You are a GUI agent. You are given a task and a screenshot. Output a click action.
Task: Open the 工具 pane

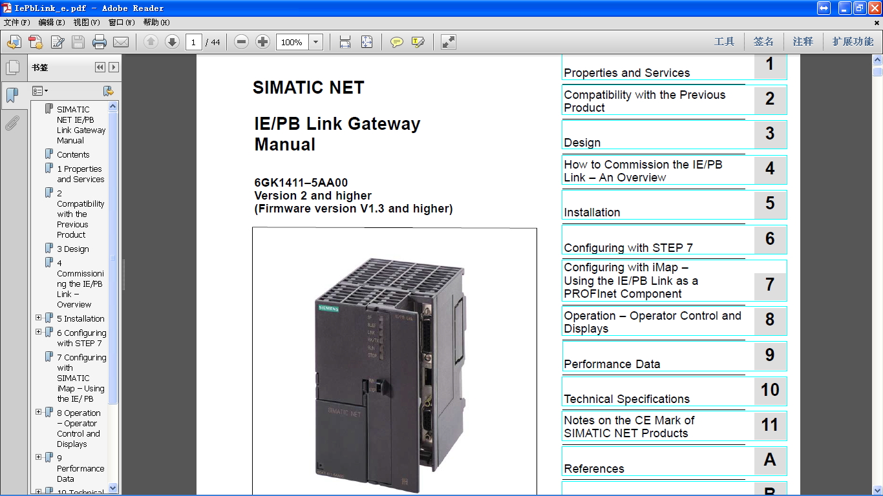pos(724,42)
